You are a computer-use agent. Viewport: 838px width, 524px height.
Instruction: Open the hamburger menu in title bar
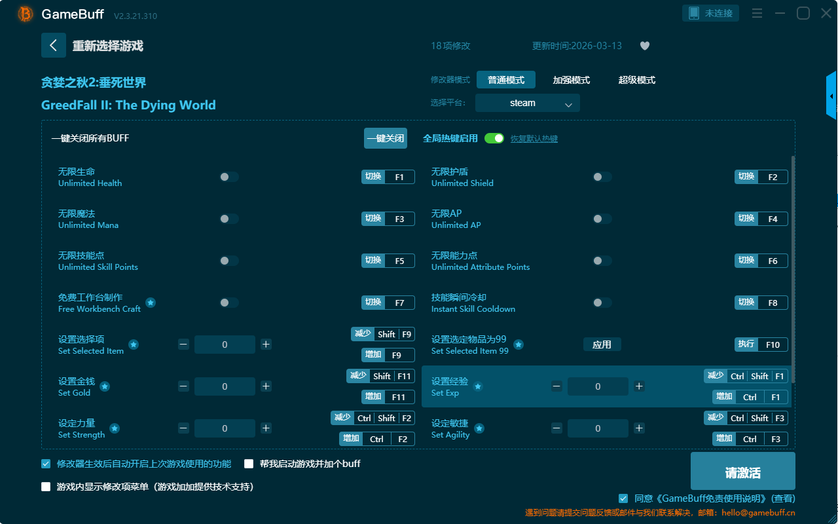(x=757, y=14)
